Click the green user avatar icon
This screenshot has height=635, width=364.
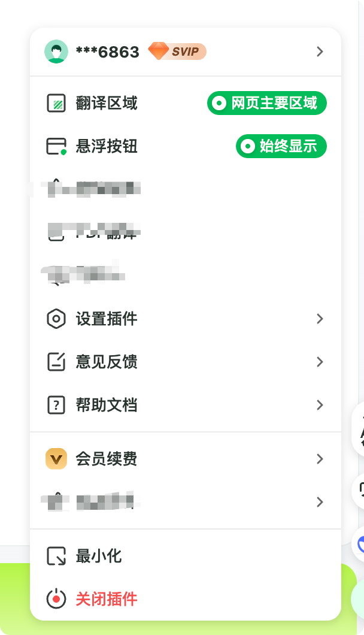(56, 52)
